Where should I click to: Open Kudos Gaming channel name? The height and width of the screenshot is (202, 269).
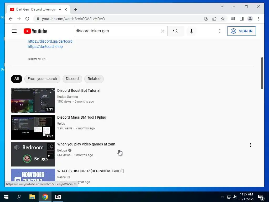(68, 97)
